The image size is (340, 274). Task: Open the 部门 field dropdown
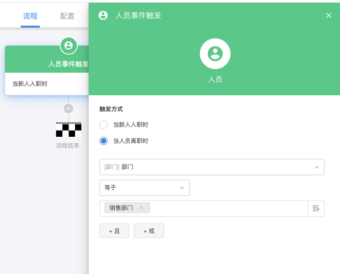coord(212,167)
